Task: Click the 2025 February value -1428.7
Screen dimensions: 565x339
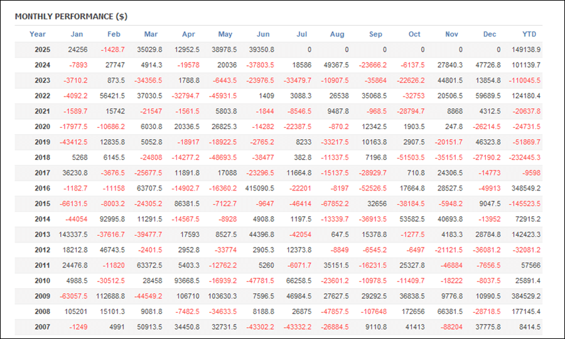Action: [x=113, y=50]
